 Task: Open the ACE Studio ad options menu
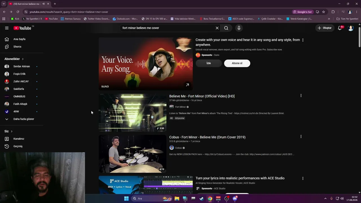303,178
